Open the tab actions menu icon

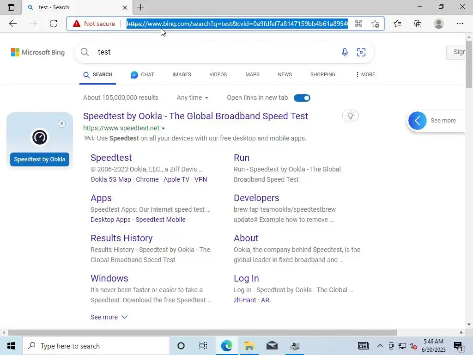coord(11,7)
